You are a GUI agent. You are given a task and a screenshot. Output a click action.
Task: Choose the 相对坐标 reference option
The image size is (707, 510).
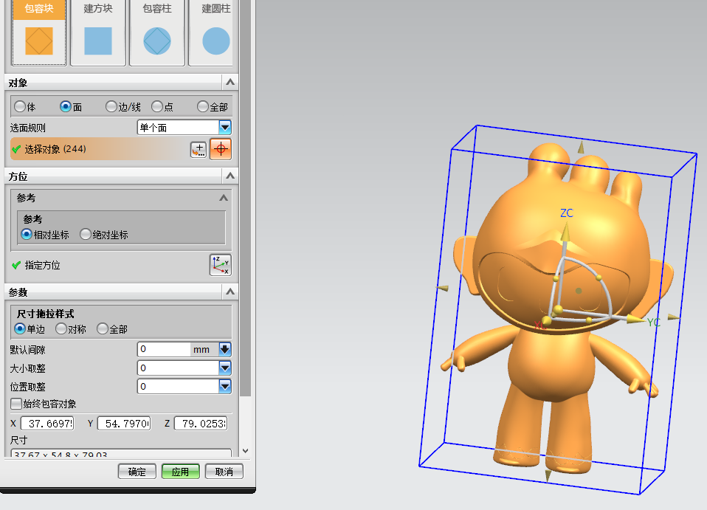click(27, 235)
